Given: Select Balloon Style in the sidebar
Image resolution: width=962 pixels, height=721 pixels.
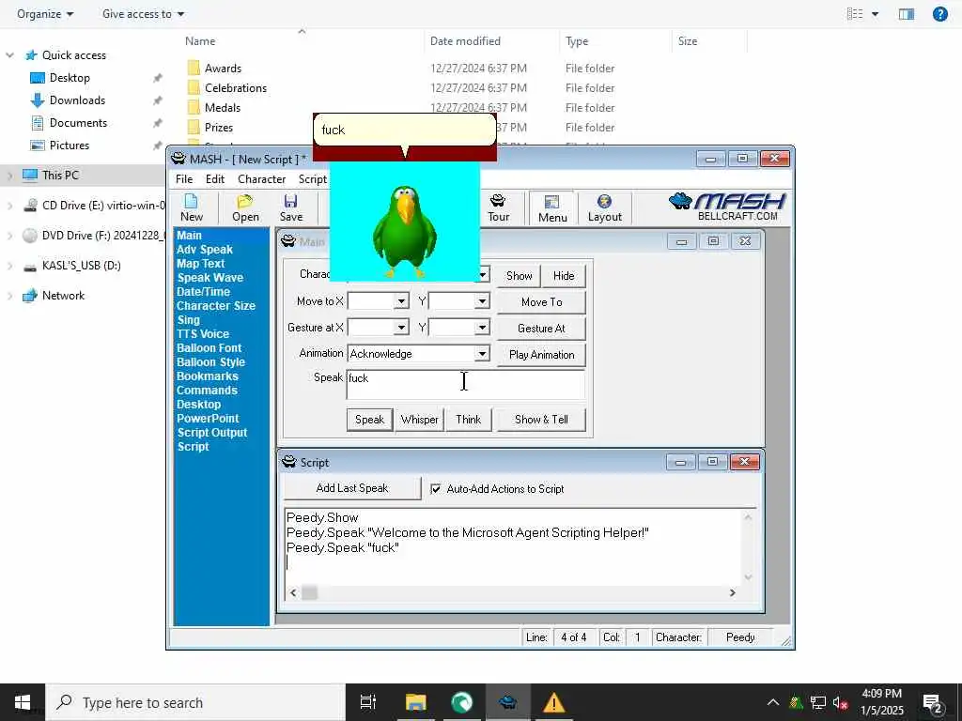Looking at the screenshot, I should tap(210, 362).
